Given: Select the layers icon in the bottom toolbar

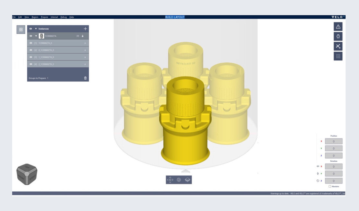Looking at the screenshot, I should (x=188, y=180).
